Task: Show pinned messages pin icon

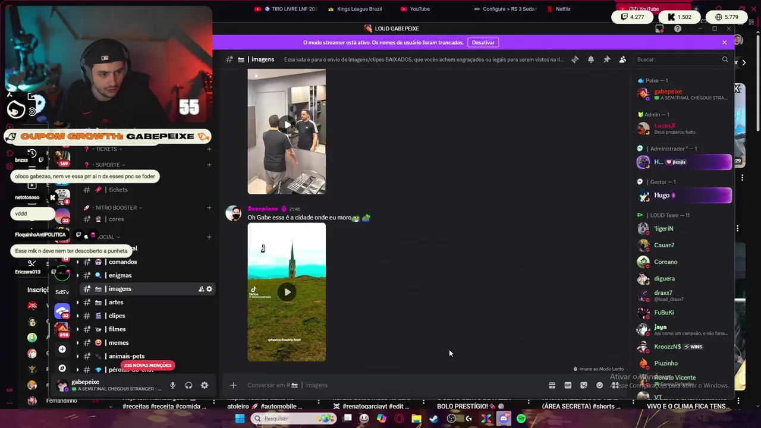Action: point(606,59)
